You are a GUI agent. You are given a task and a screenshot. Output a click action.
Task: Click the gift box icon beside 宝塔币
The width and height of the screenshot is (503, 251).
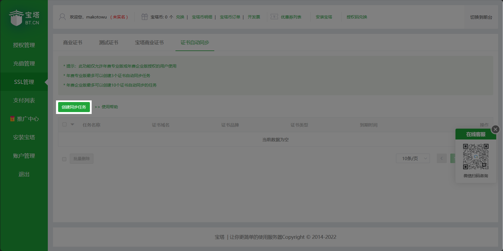(x=144, y=17)
